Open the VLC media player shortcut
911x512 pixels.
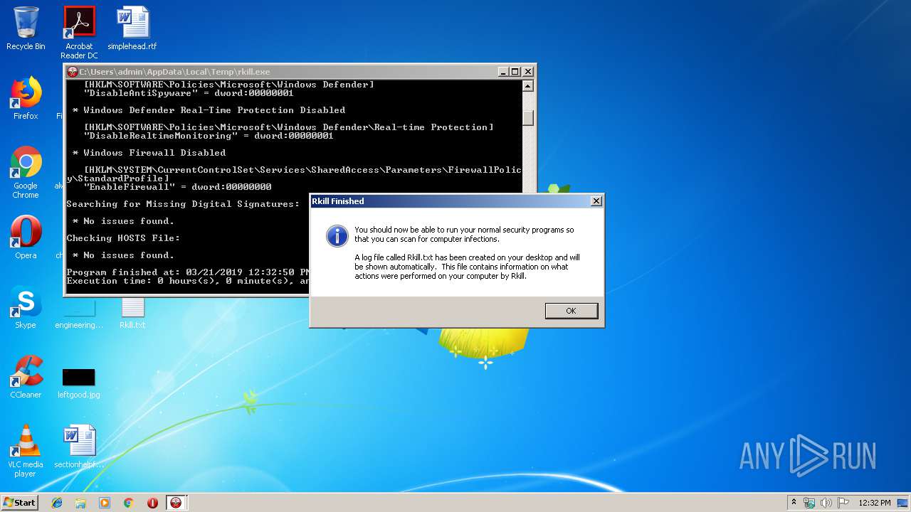pyautogui.click(x=26, y=451)
